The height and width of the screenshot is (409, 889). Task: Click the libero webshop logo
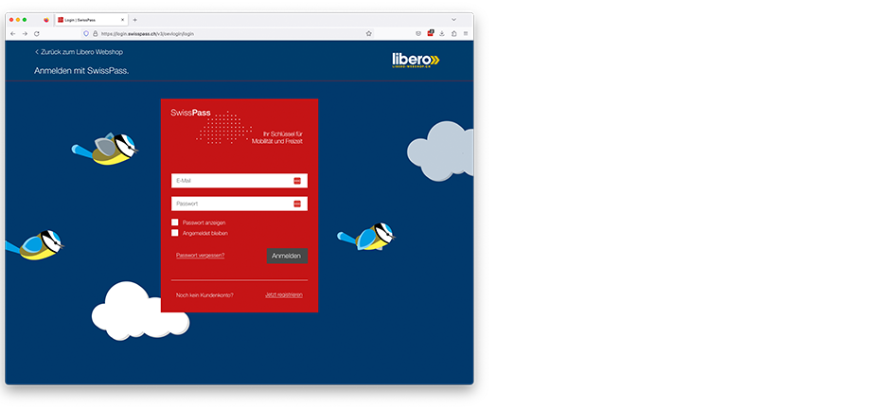(x=416, y=61)
